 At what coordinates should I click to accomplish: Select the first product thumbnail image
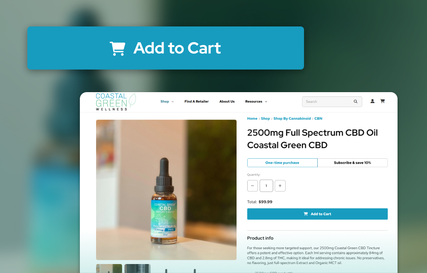[x=109, y=268]
